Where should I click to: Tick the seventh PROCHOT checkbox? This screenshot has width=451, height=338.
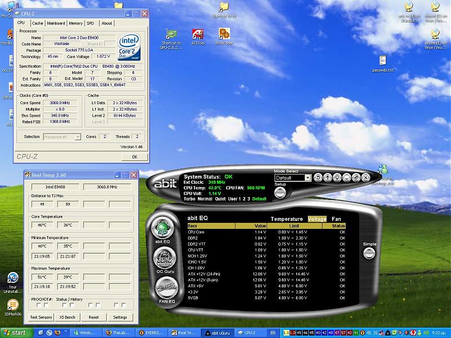coord(116,305)
